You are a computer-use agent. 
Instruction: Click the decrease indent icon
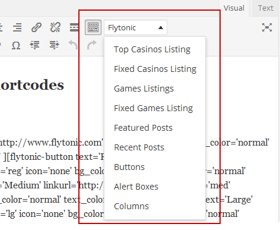(x=34, y=45)
